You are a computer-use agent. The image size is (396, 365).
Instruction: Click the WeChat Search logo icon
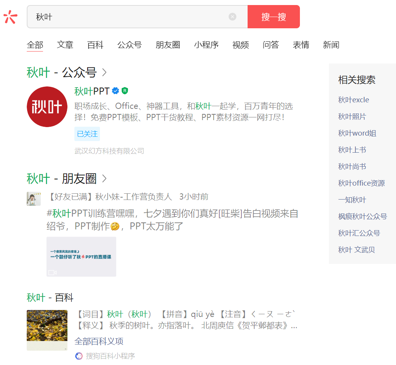point(10,17)
